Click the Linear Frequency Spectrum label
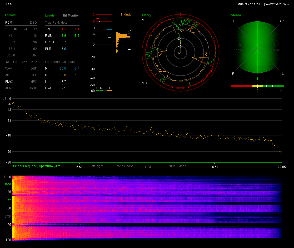This screenshot has height=248, width=294. tap(37, 166)
